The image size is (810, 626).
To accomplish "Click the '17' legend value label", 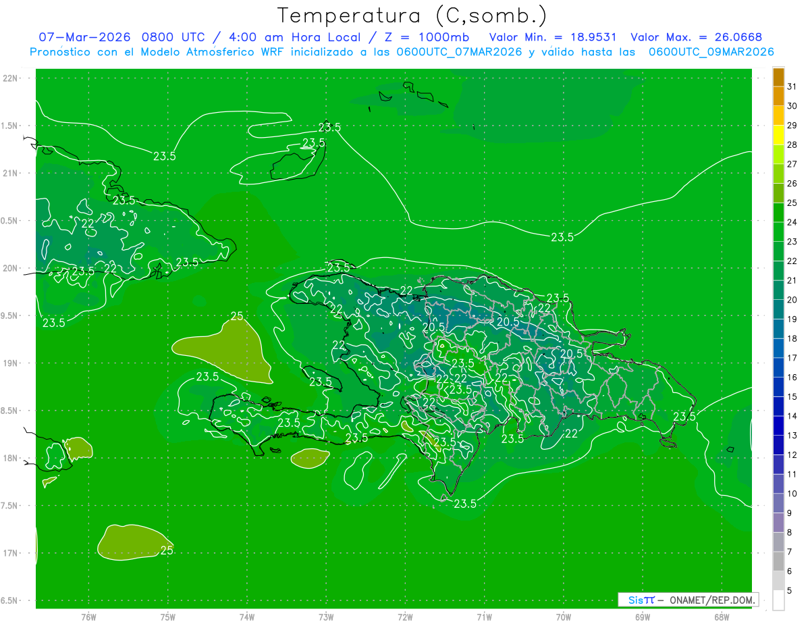I will pyautogui.click(x=792, y=358).
